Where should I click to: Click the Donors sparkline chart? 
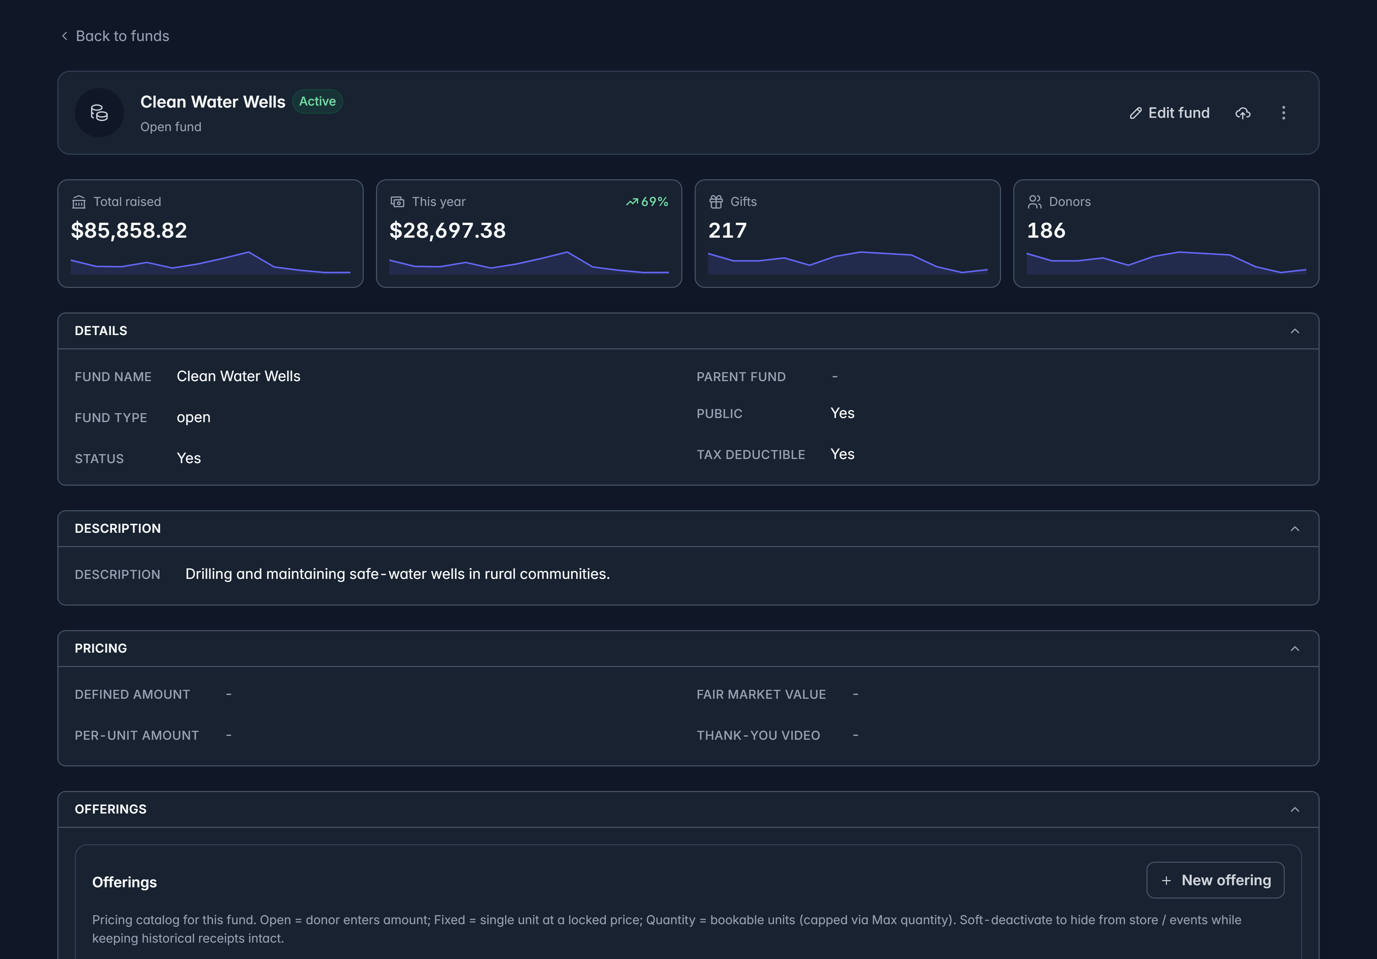pos(1166,263)
